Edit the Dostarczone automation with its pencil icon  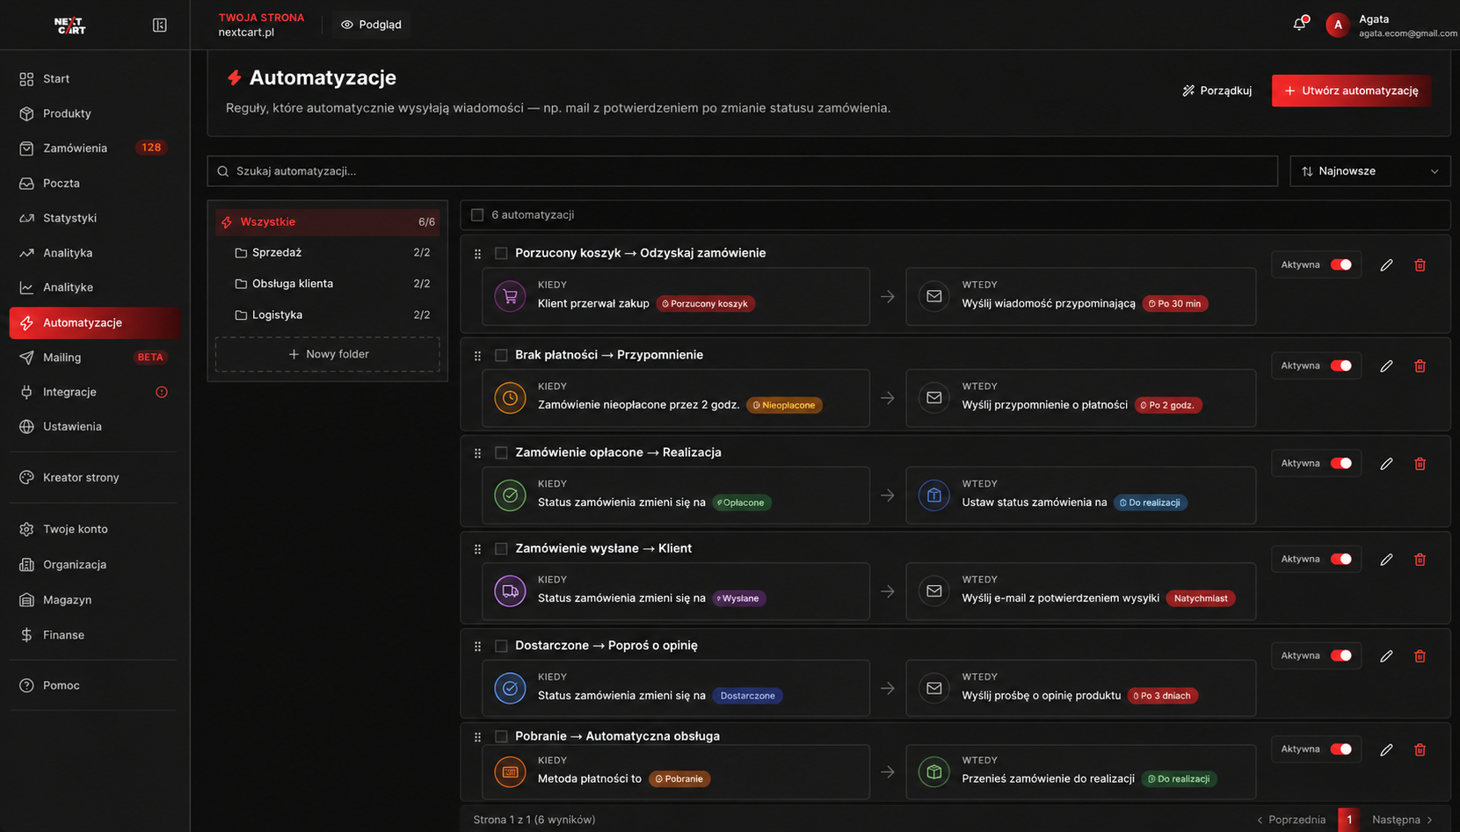1386,656
